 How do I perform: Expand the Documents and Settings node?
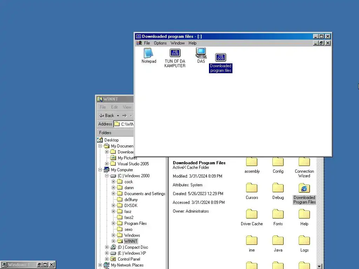(113, 193)
